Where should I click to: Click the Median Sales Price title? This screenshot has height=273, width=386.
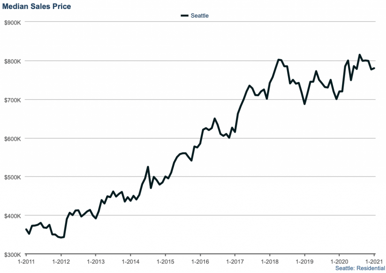pyautogui.click(x=37, y=6)
